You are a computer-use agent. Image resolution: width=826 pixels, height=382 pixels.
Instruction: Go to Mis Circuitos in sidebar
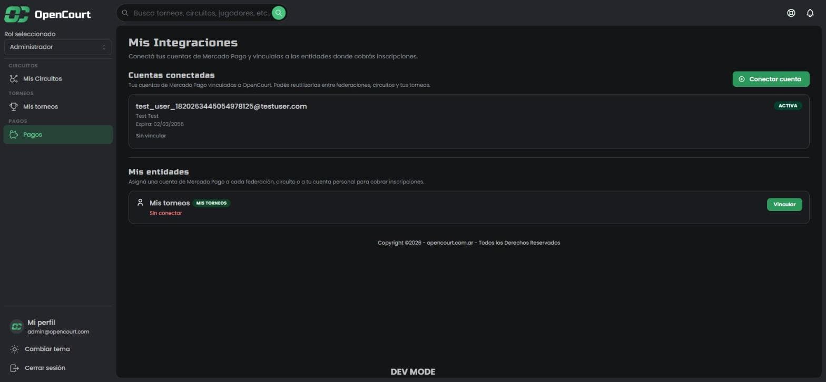pyautogui.click(x=58, y=79)
